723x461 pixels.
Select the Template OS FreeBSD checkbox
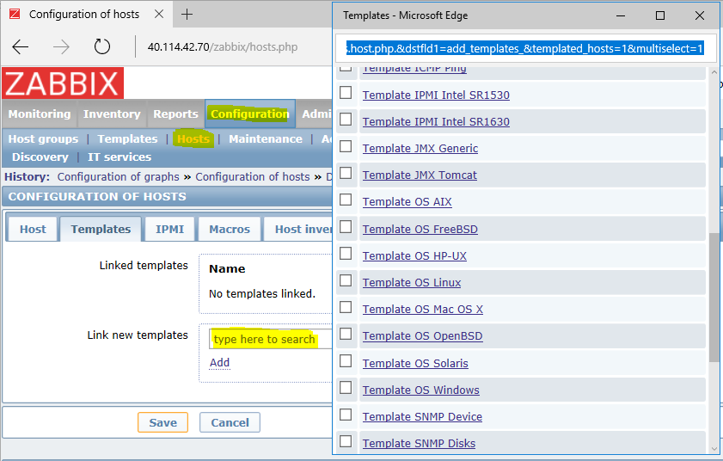[346, 227]
